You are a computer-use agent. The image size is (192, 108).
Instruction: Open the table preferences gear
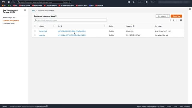point(181,20)
